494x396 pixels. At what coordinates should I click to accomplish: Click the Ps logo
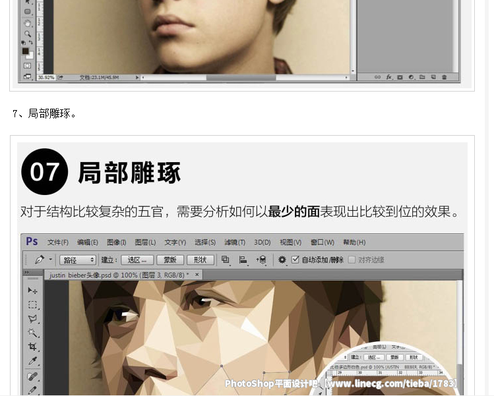[32, 241]
